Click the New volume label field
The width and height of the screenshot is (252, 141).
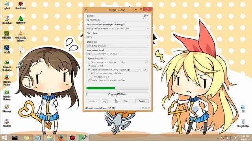tap(117, 54)
